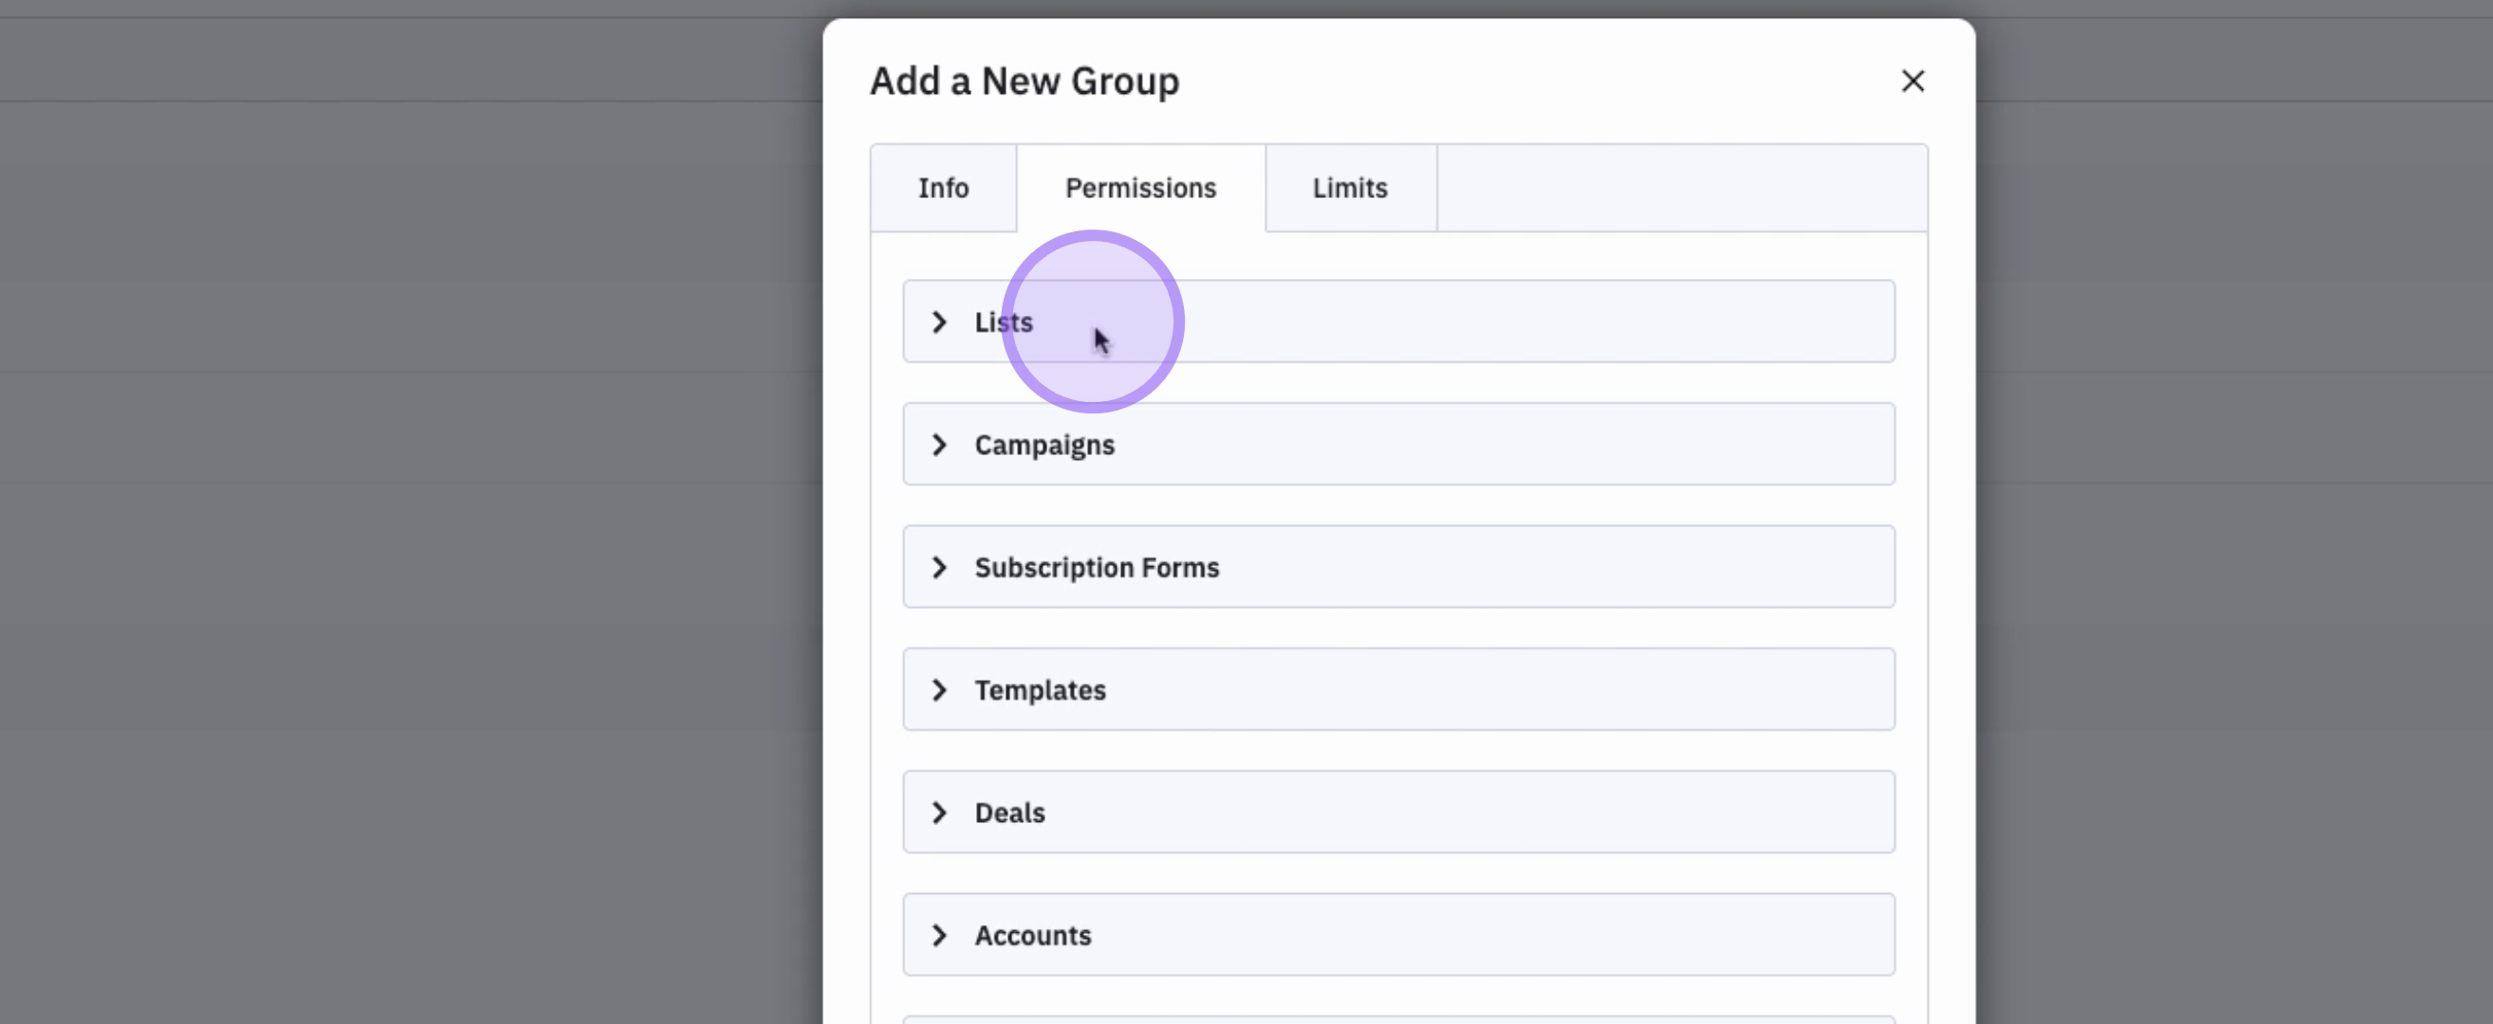Click the Accounts section label

tap(1033, 936)
